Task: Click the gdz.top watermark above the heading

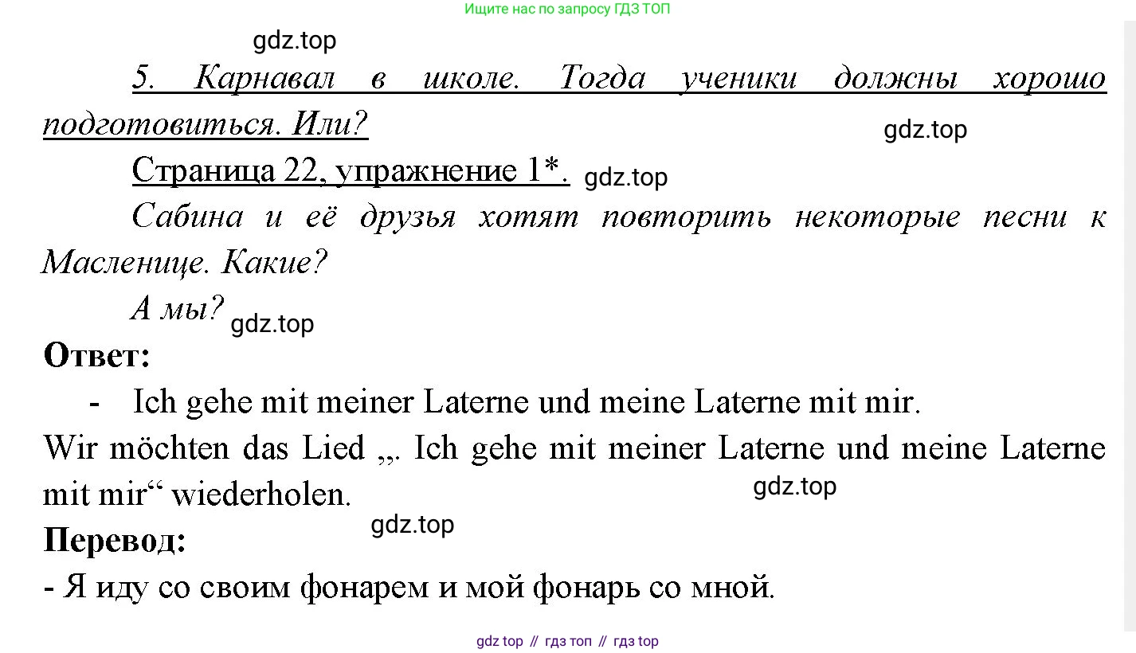Action: tap(294, 40)
